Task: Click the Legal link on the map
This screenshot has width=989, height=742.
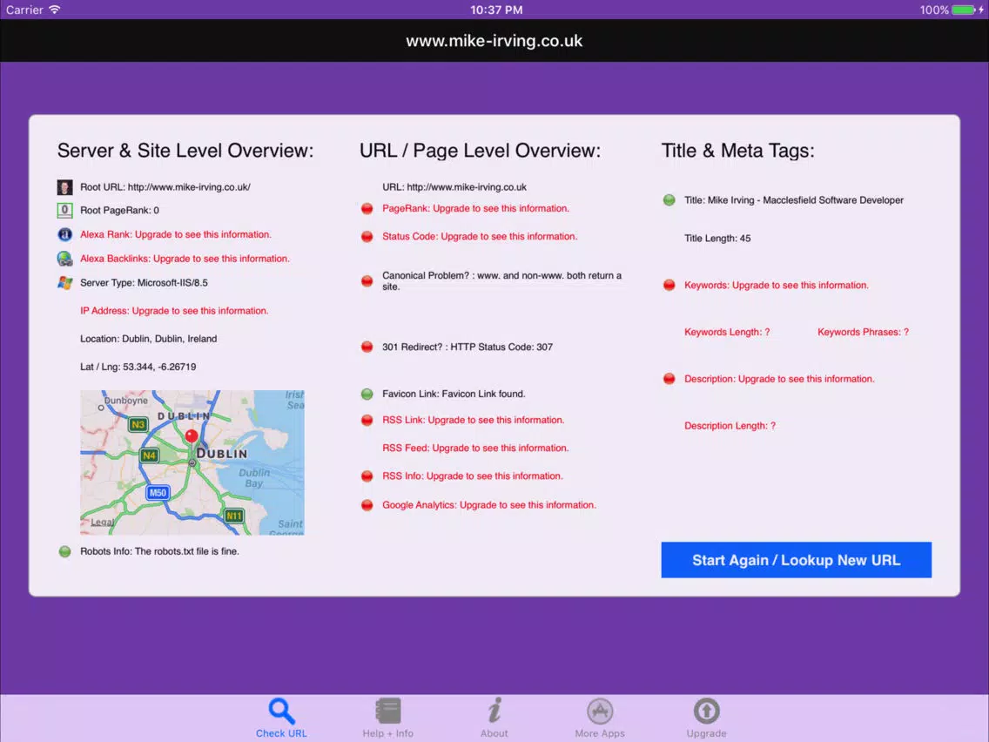Action: coord(102,523)
